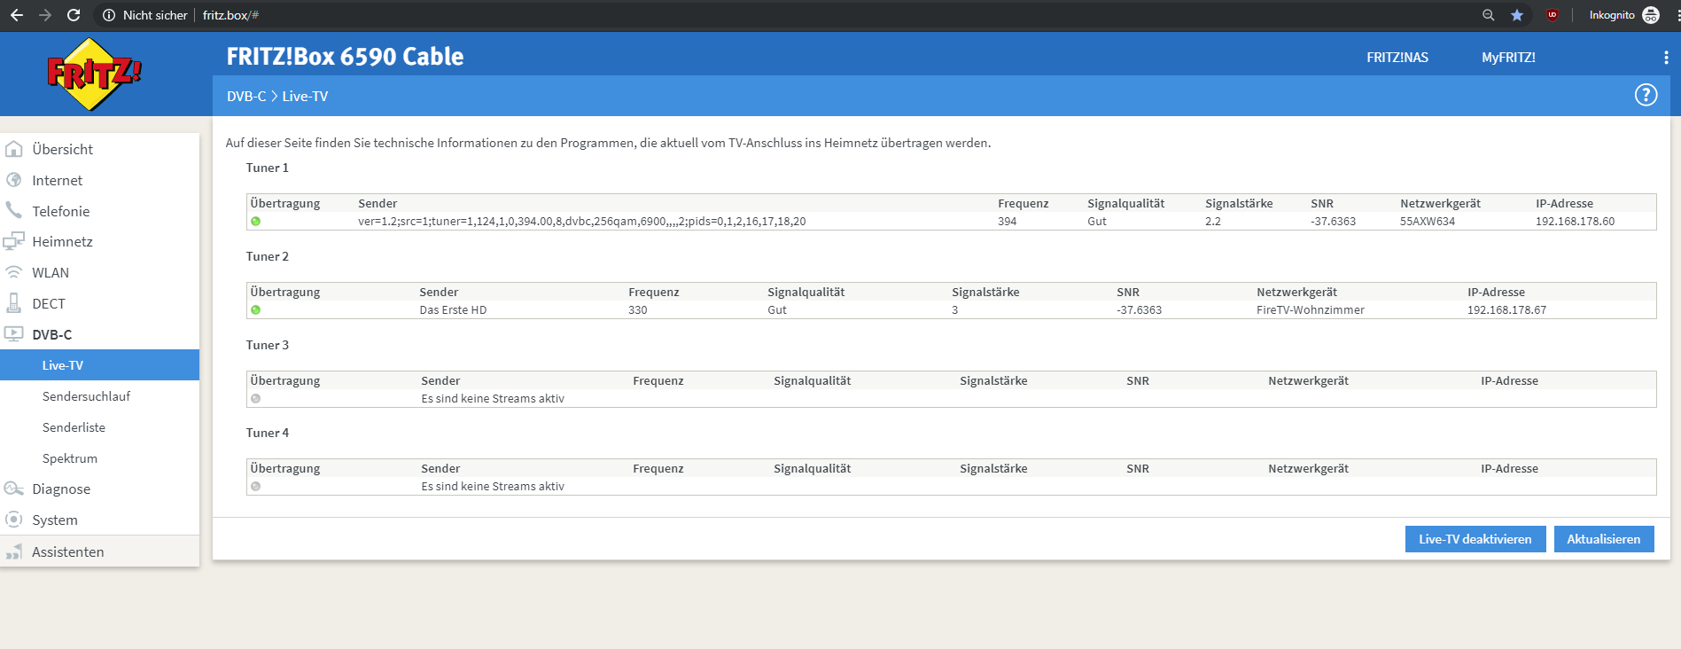The width and height of the screenshot is (1681, 649).
Task: Select the Live-TV submenu item
Action: coord(99,365)
